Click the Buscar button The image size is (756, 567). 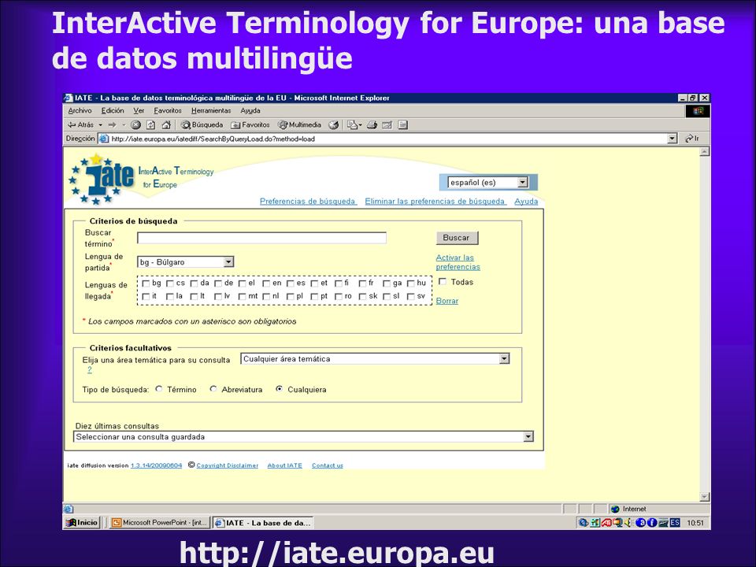pyautogui.click(x=457, y=238)
